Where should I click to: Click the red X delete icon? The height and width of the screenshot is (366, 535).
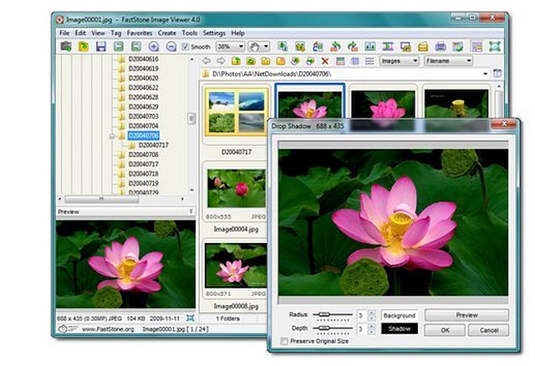point(325,61)
